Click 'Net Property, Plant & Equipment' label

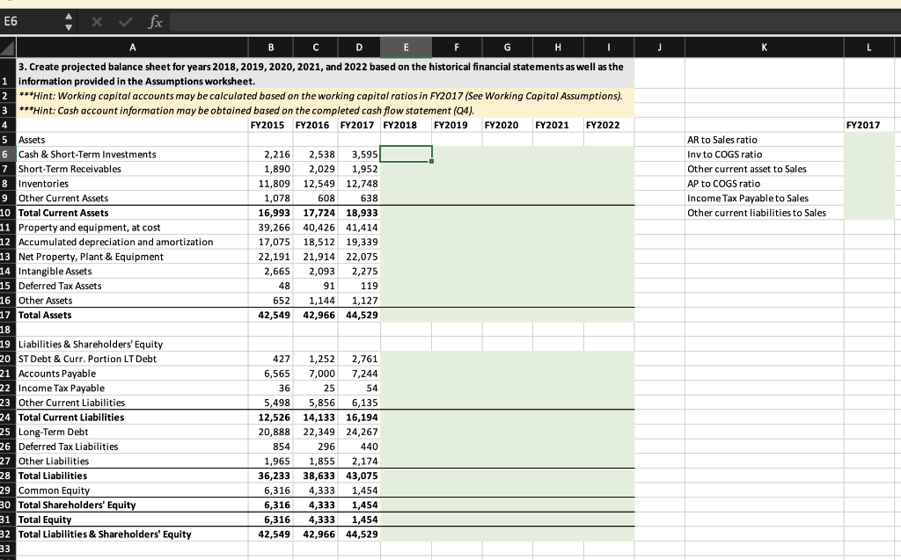pos(91,257)
